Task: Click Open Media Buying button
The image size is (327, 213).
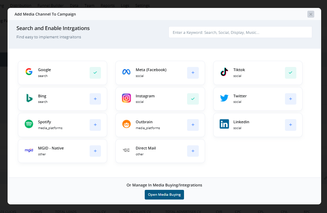Action: (164, 195)
